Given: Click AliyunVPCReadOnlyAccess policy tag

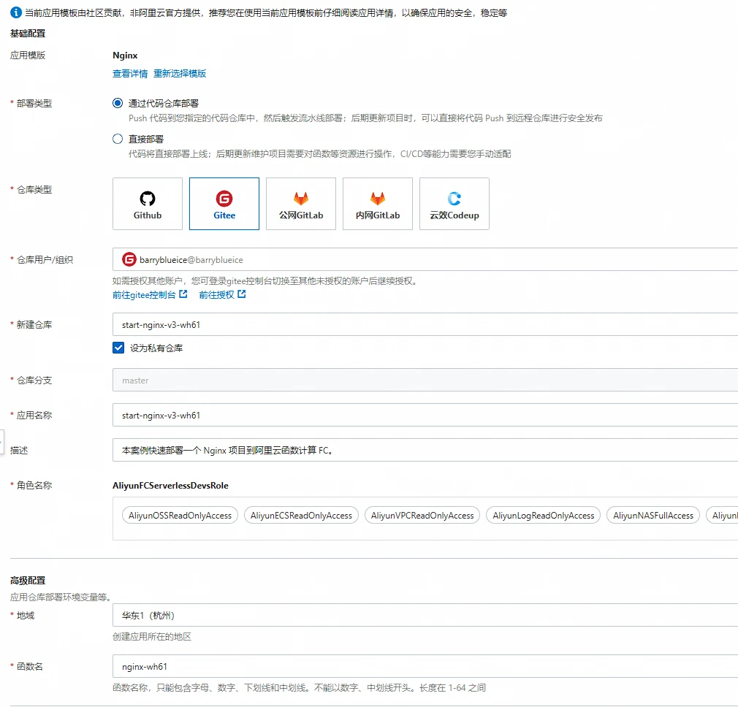Looking at the screenshot, I should pyautogui.click(x=422, y=516).
